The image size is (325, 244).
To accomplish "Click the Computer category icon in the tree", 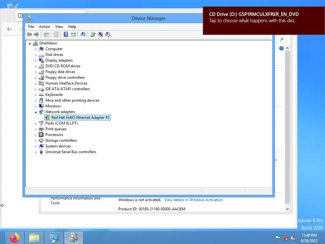I will click(x=41, y=49).
